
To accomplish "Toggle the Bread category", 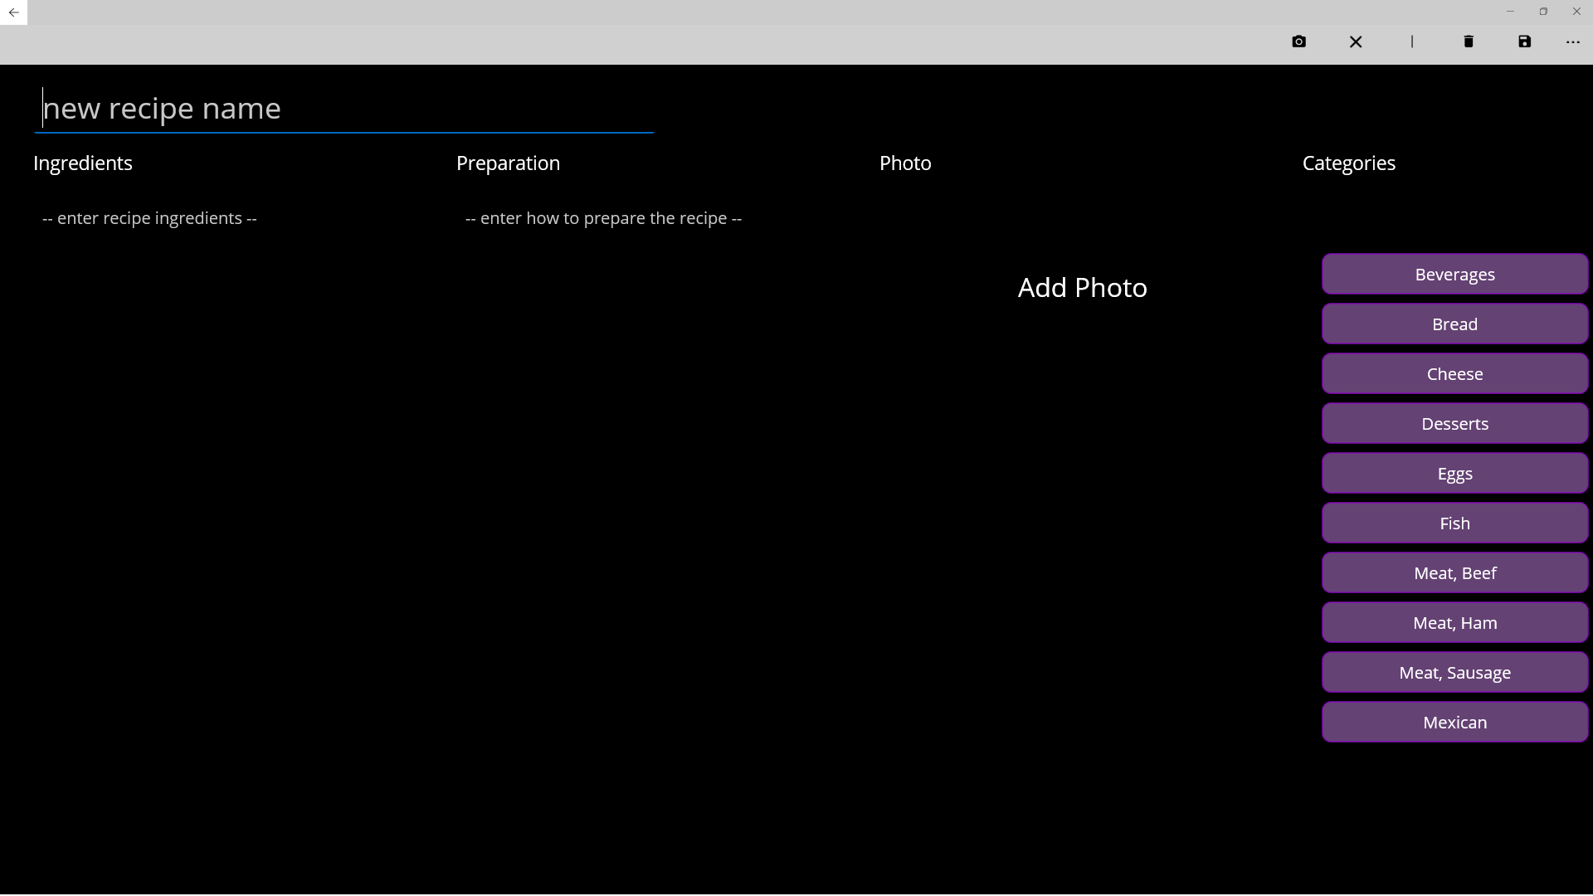I will [x=1454, y=324].
